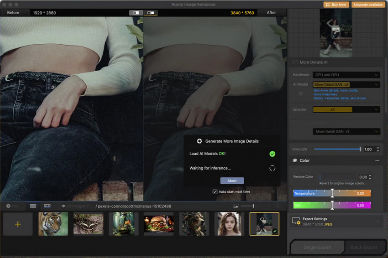Viewport: 388px width, 258px height.
Task: Click the Restore Color 0.00 value field
Action: (x=363, y=177)
